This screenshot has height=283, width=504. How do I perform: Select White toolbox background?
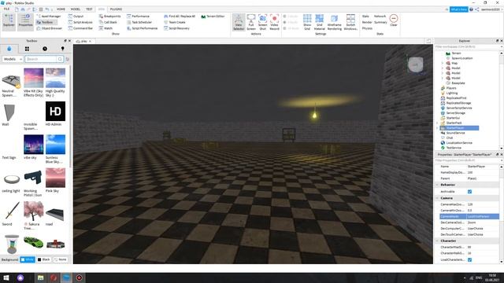click(x=28, y=259)
